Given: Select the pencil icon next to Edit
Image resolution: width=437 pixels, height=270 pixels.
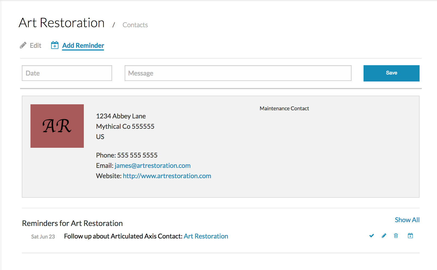Looking at the screenshot, I should (x=23, y=45).
